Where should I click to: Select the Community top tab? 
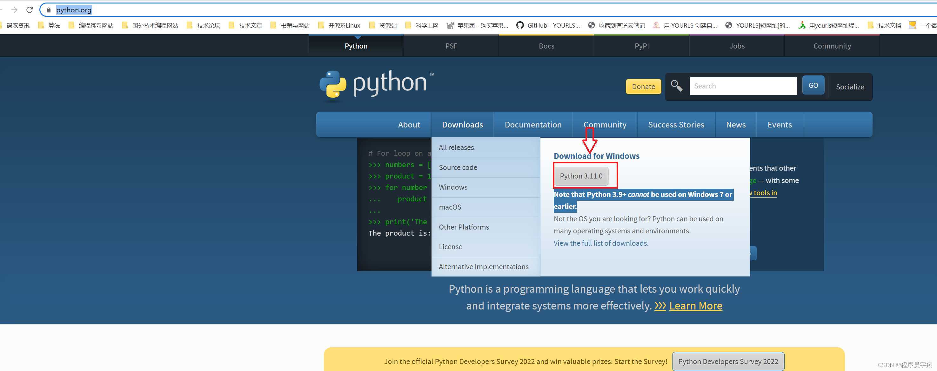pos(832,46)
